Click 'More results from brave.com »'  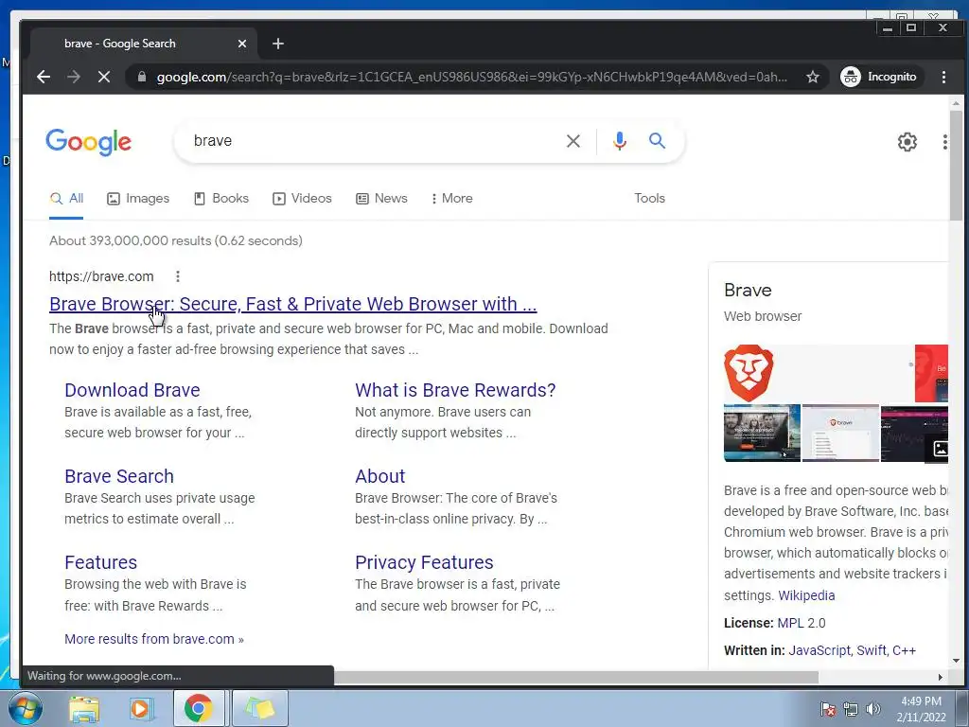pyautogui.click(x=154, y=639)
